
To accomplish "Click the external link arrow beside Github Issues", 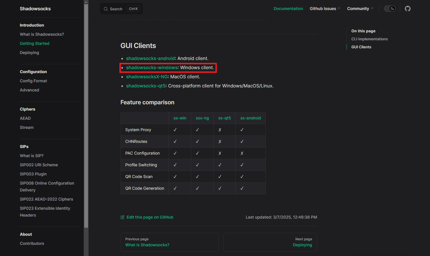I will [x=339, y=8].
